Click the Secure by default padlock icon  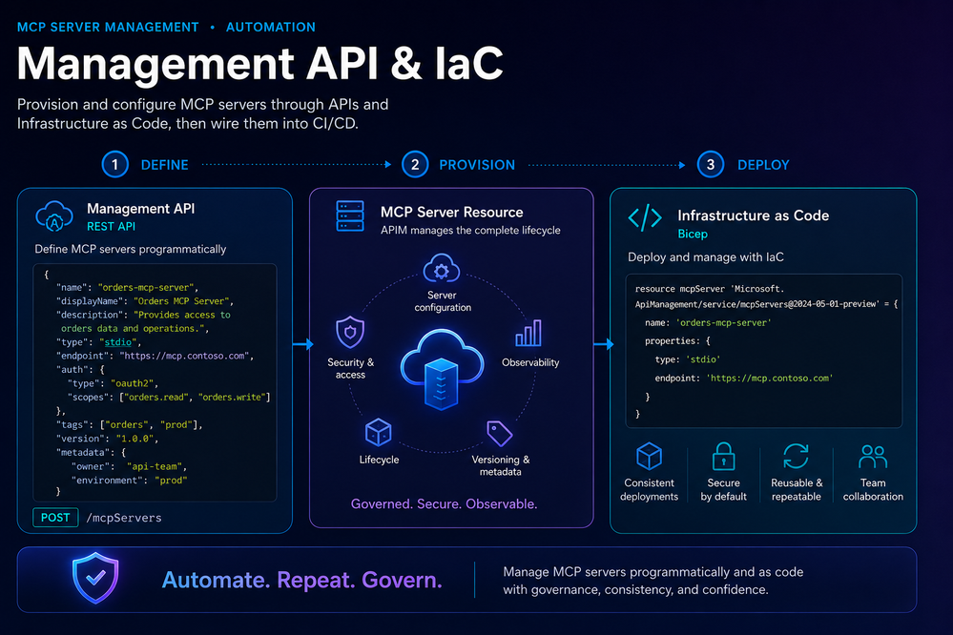pyautogui.click(x=723, y=456)
